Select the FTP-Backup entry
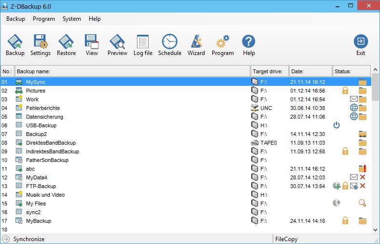 186,186
